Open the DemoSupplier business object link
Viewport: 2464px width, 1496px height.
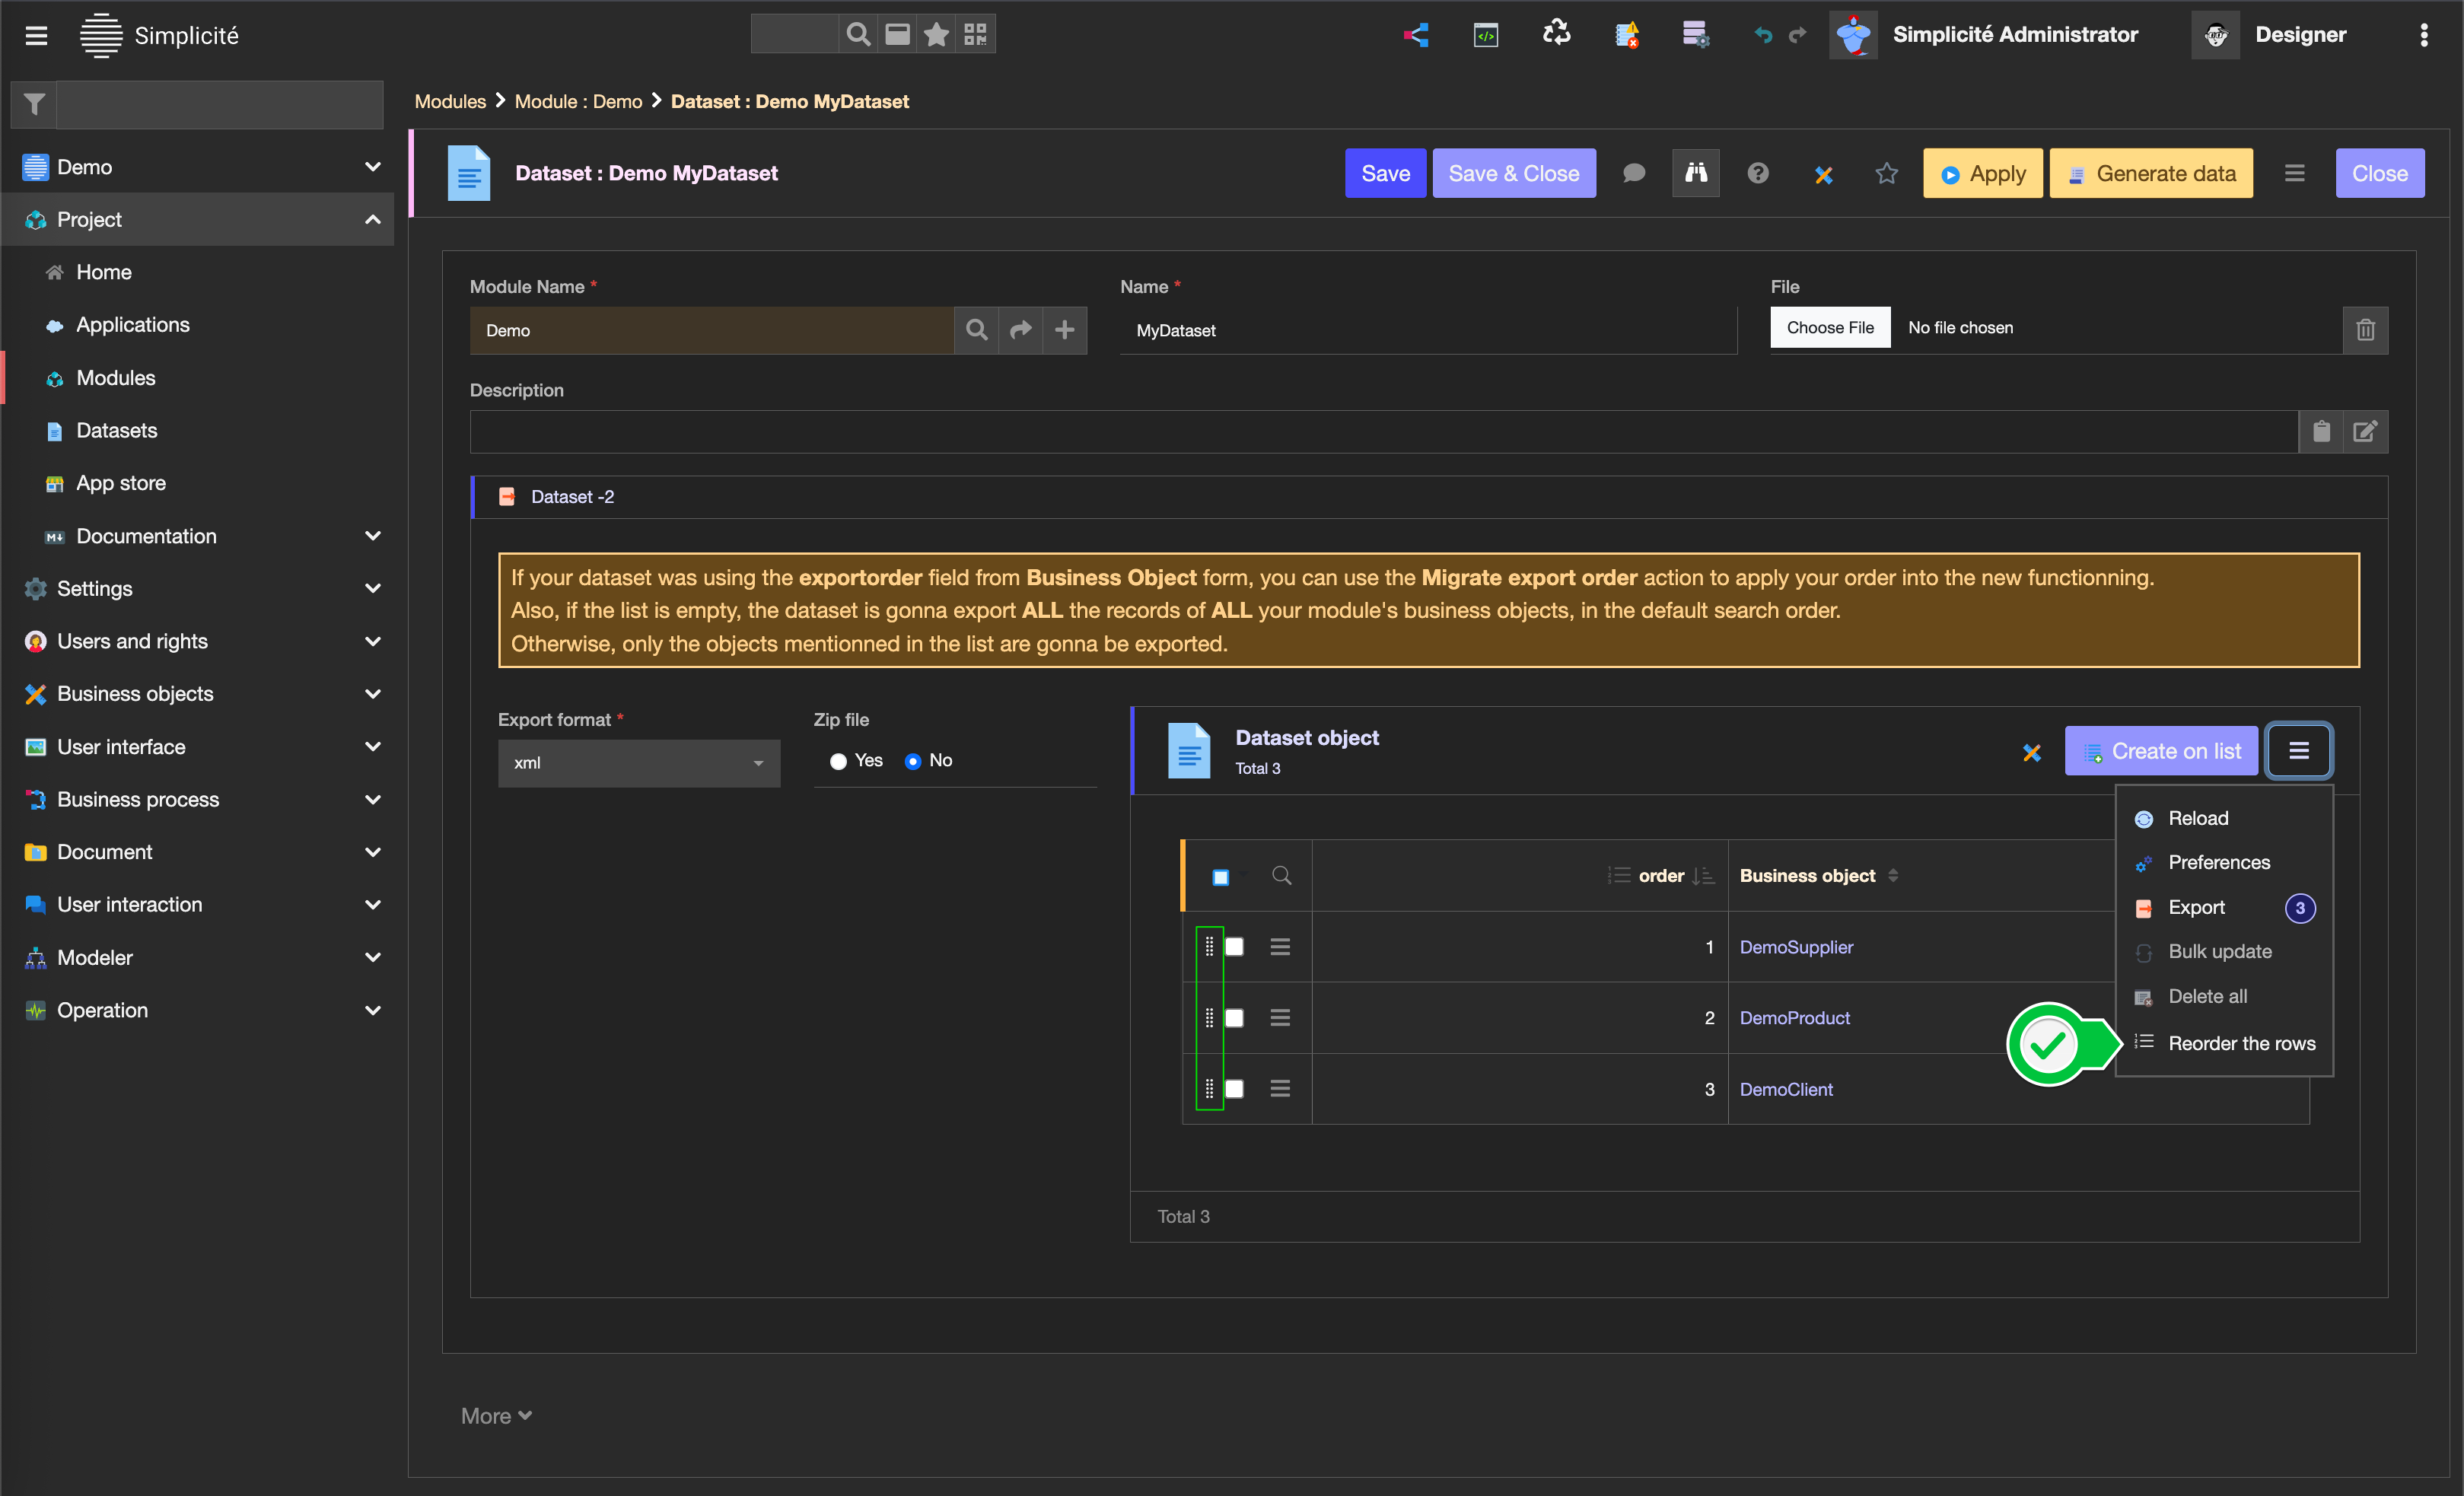coord(1796,946)
